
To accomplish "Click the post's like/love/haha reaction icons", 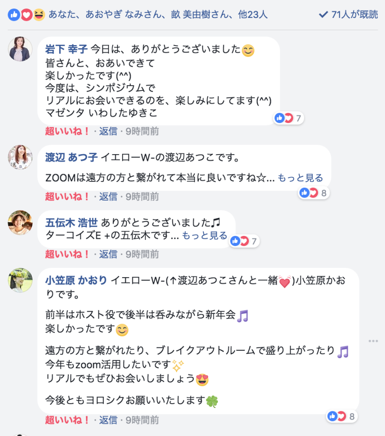I will tap(26, 15).
